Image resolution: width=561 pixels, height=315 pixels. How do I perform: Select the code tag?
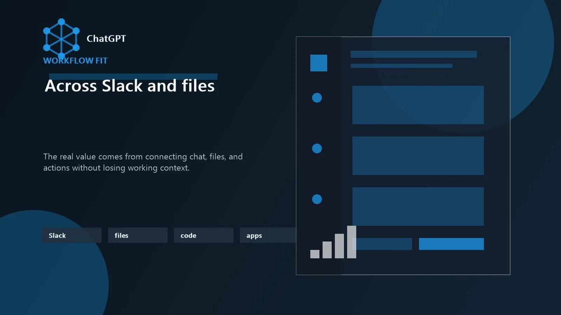[x=204, y=235]
